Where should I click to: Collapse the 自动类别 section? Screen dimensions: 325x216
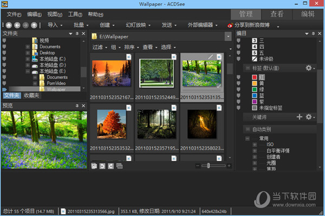[x=248, y=129]
